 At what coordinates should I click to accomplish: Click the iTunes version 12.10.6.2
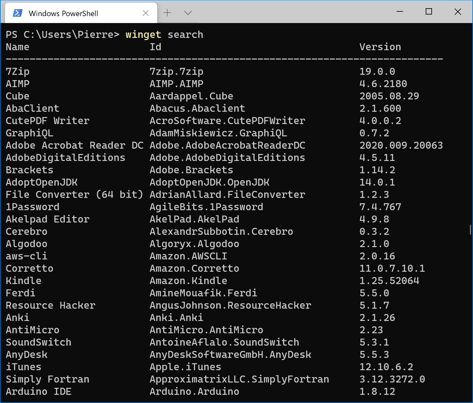[386, 367]
